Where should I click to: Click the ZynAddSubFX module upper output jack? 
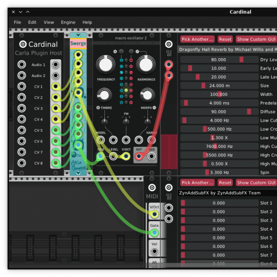coord(169,208)
